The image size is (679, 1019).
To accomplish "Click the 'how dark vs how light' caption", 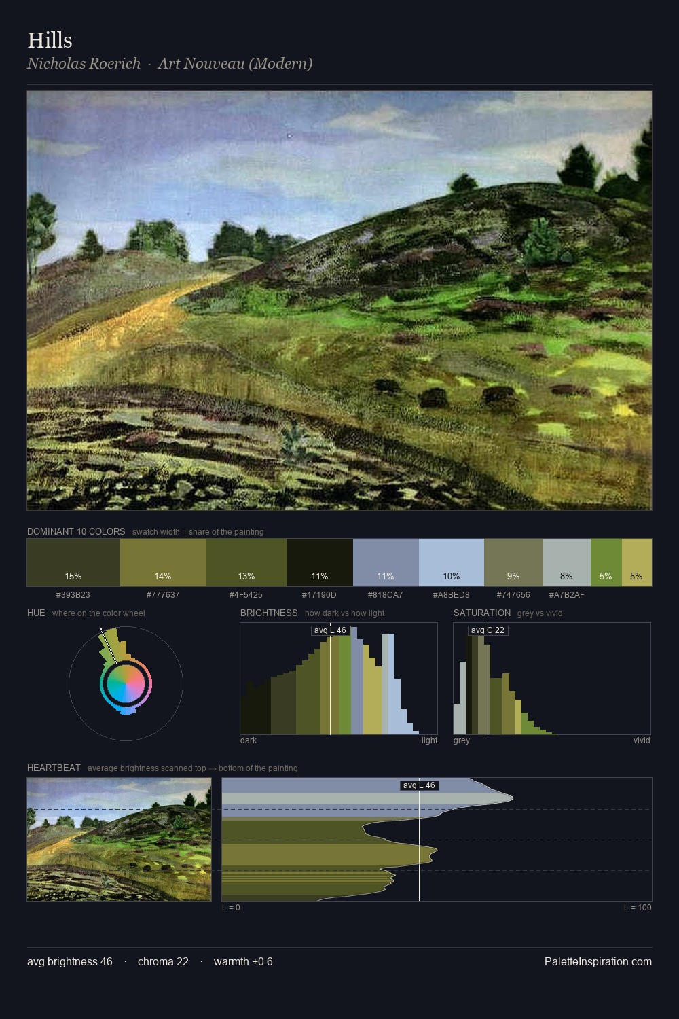I will pos(345,613).
